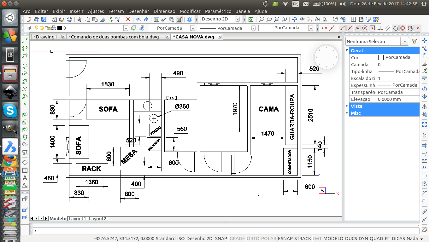Switch to the Layout1 tab
429x242 pixels.
click(x=77, y=218)
